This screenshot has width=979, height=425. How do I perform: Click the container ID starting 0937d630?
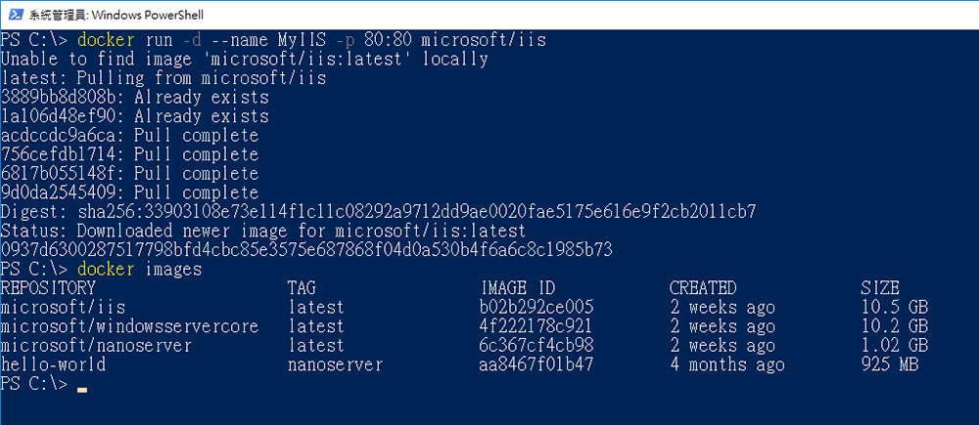point(305,250)
